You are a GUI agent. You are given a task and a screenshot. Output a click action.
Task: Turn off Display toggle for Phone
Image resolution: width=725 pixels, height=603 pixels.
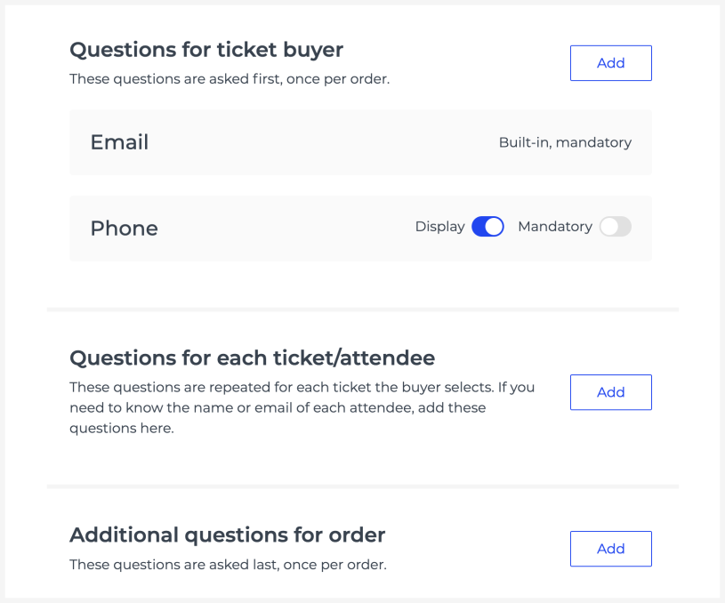(x=487, y=227)
